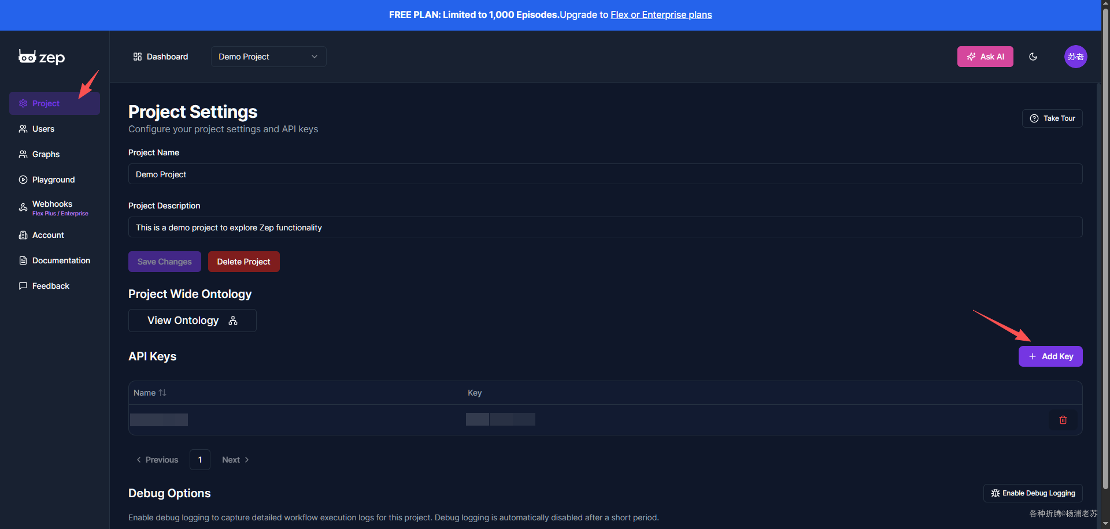Edit the Project Name field

(x=605, y=174)
